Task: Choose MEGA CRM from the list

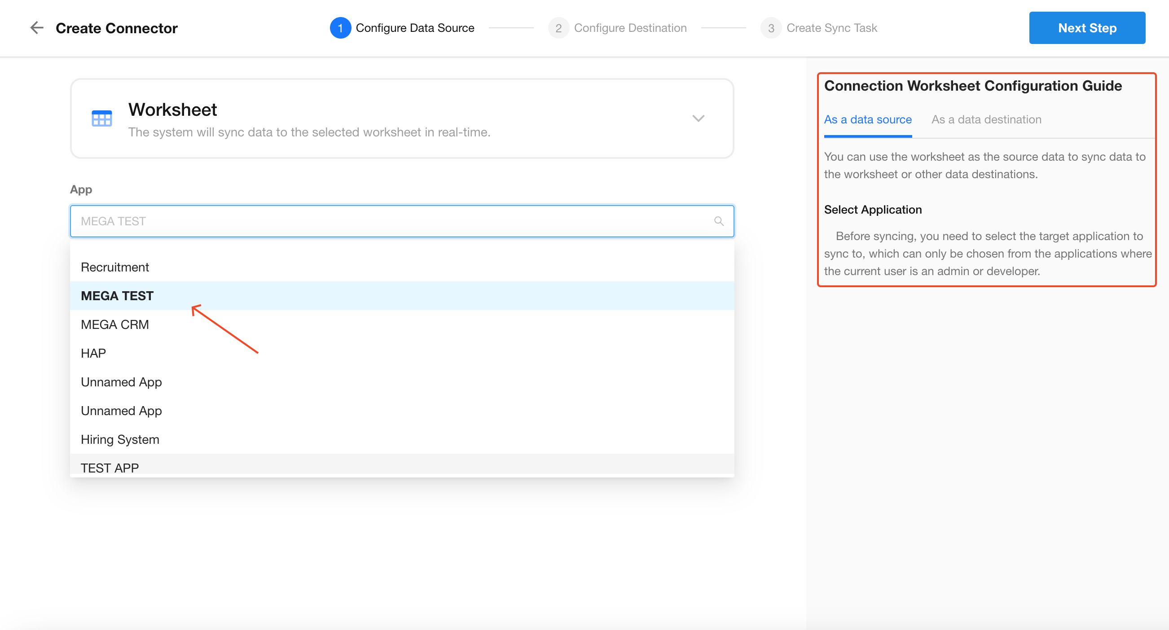Action: click(x=115, y=324)
